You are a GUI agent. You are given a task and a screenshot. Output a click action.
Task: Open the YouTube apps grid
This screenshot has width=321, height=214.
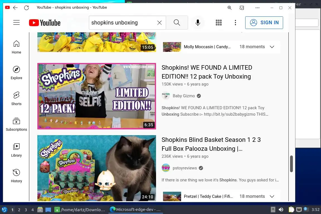click(219, 23)
